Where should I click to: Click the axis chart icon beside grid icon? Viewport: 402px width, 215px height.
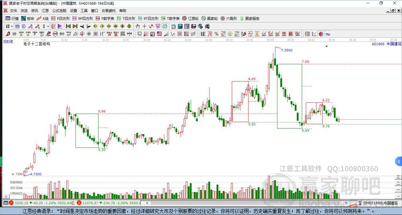tap(314, 34)
